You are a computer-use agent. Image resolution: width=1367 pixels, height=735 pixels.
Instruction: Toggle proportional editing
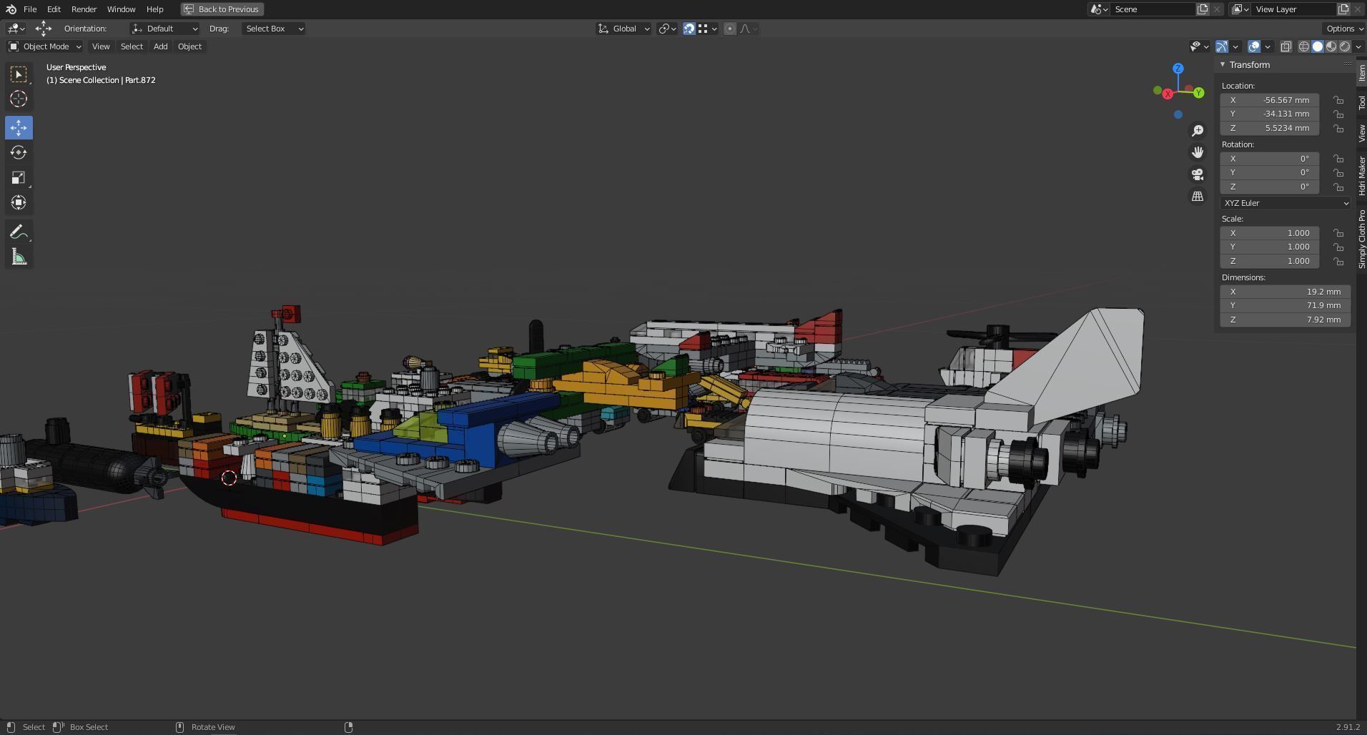[x=729, y=29]
